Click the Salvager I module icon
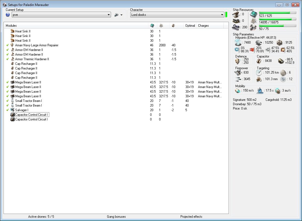 (x=12, y=110)
